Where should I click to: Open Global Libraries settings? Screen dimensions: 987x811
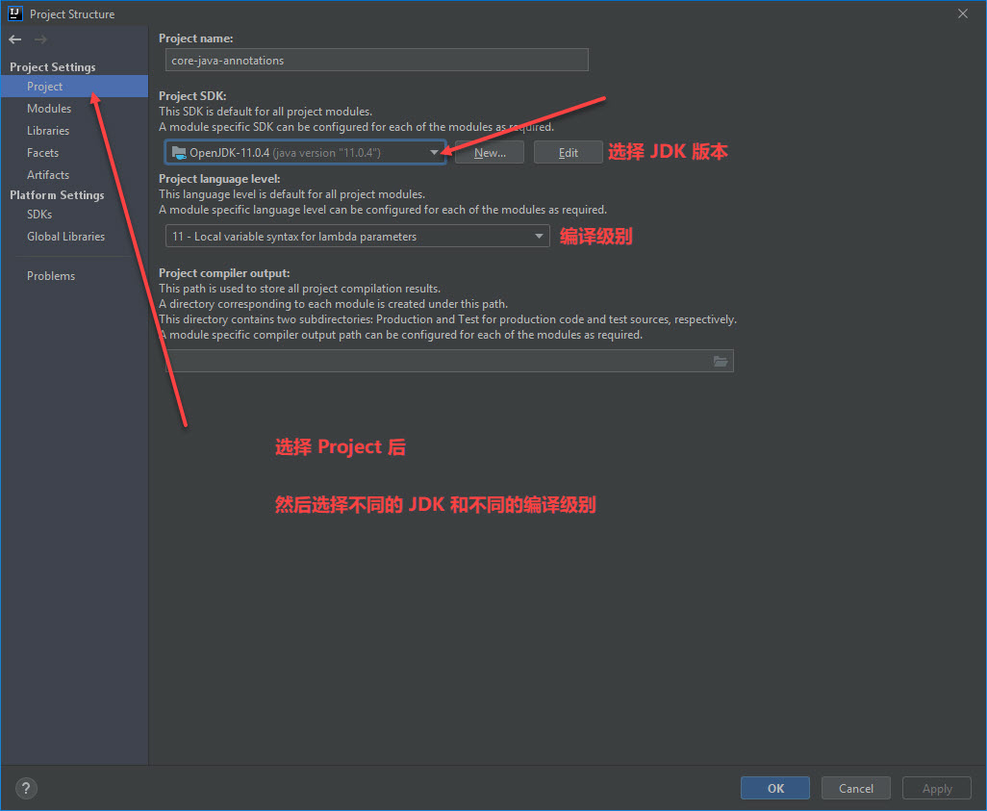(x=65, y=236)
